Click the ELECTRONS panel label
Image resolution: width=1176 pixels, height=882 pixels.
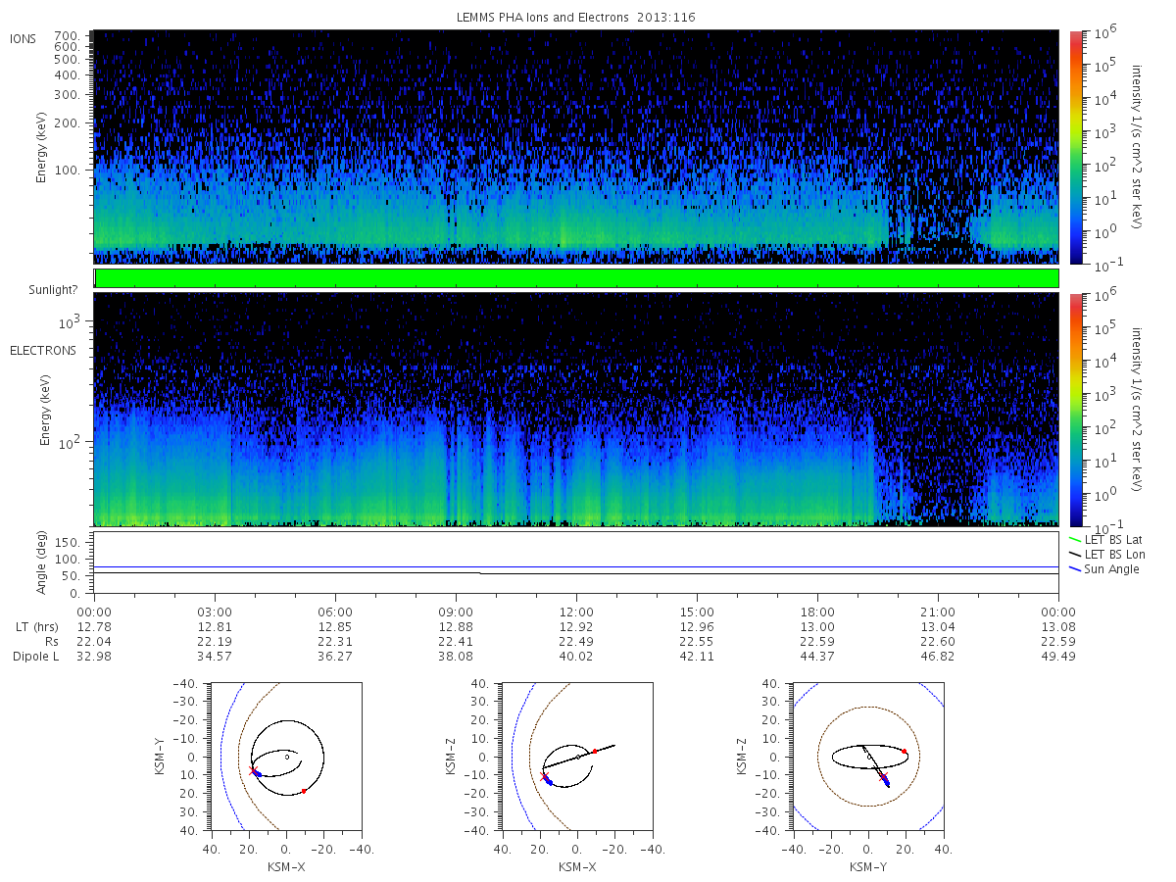pos(42,350)
